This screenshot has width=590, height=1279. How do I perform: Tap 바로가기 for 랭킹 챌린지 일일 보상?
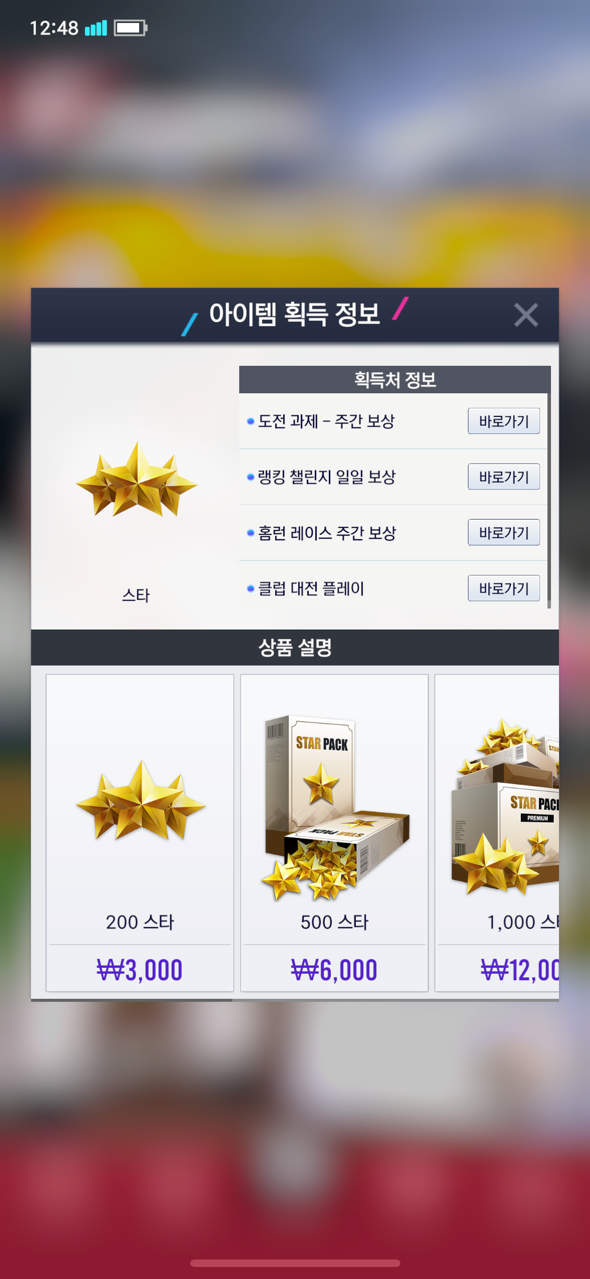click(x=503, y=476)
